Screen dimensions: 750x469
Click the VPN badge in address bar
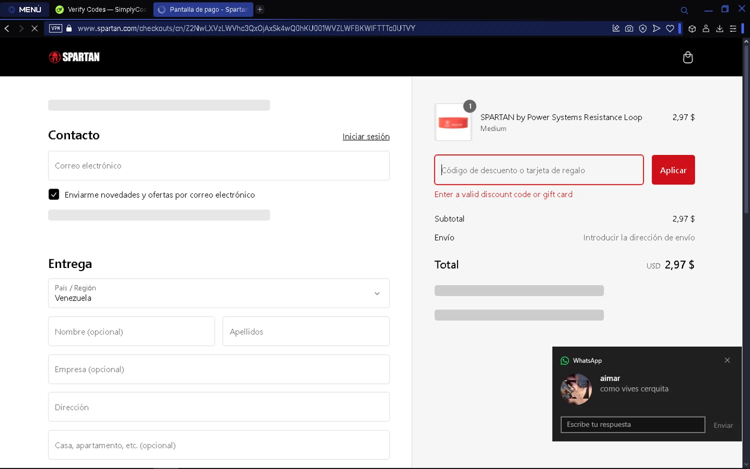click(55, 28)
